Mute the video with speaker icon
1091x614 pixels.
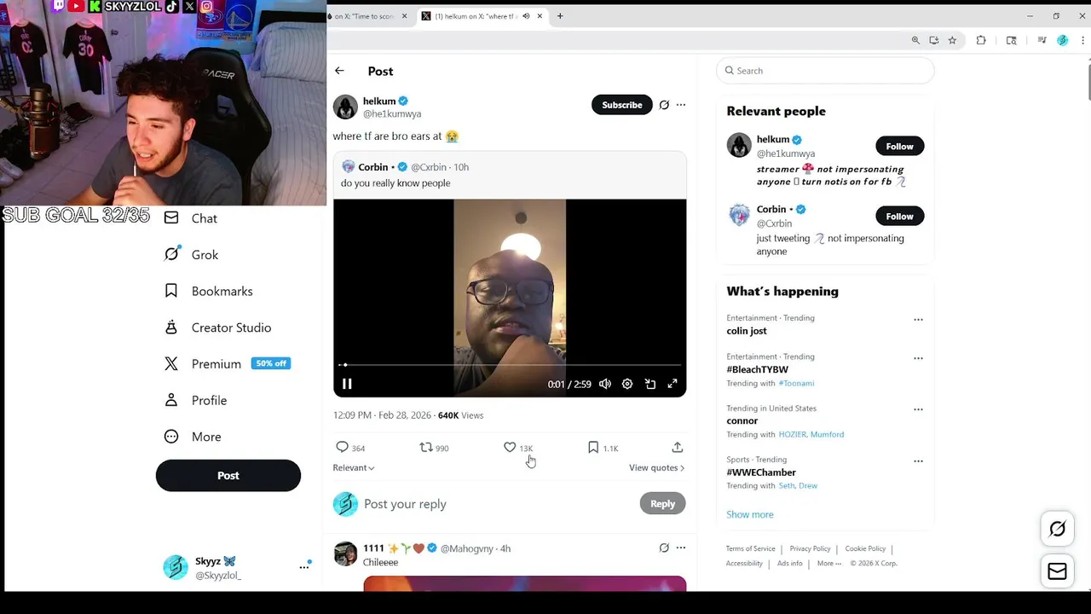pyautogui.click(x=605, y=384)
